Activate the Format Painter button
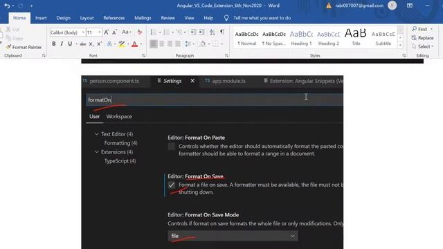The width and height of the screenshot is (443, 249). (24, 47)
